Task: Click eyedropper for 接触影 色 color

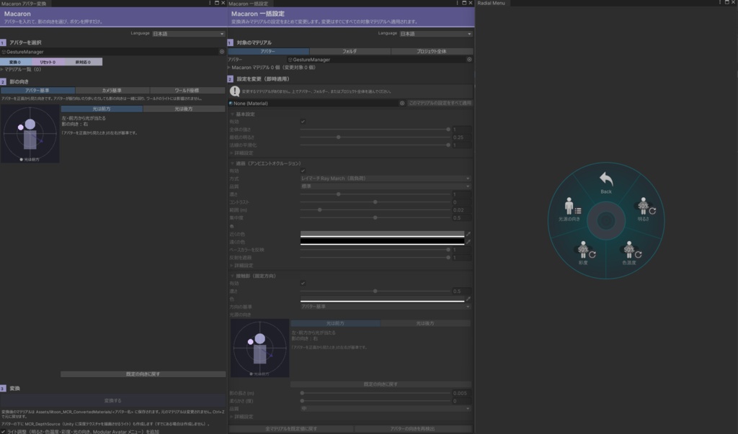Action: (468, 299)
